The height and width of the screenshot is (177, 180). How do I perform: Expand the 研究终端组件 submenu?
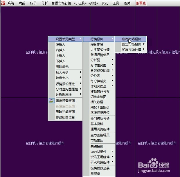pos(99,162)
